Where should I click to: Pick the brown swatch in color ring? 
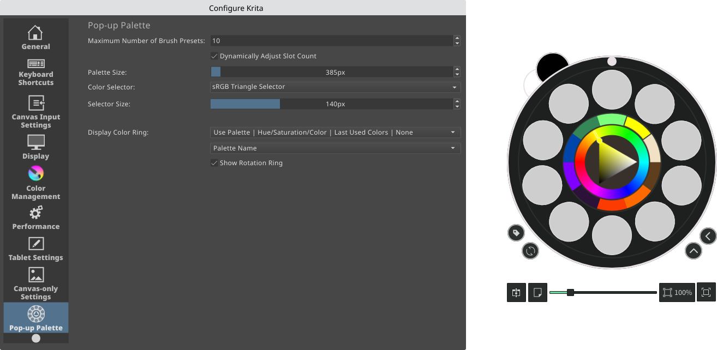[x=653, y=175]
